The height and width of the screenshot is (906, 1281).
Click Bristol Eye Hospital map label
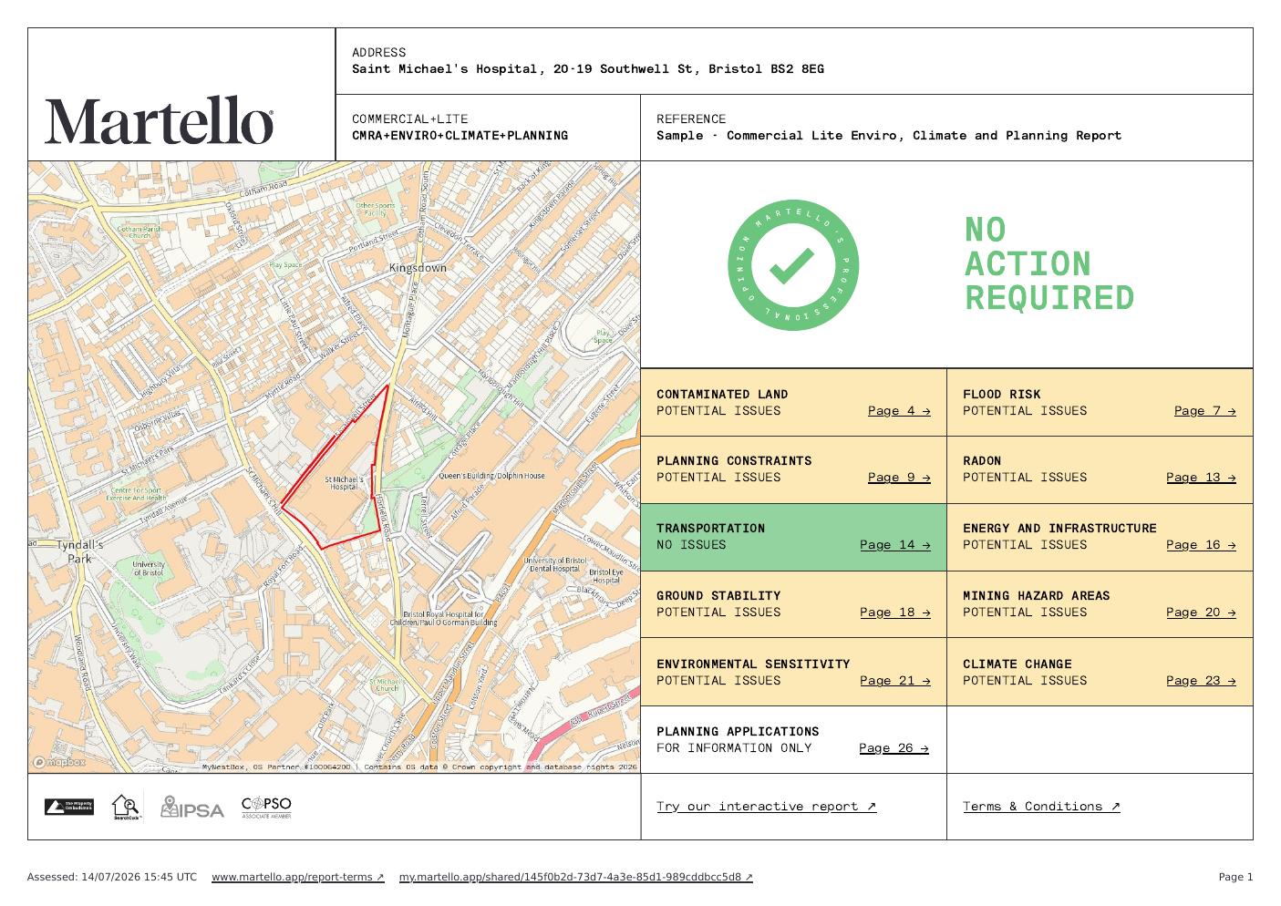(x=606, y=576)
